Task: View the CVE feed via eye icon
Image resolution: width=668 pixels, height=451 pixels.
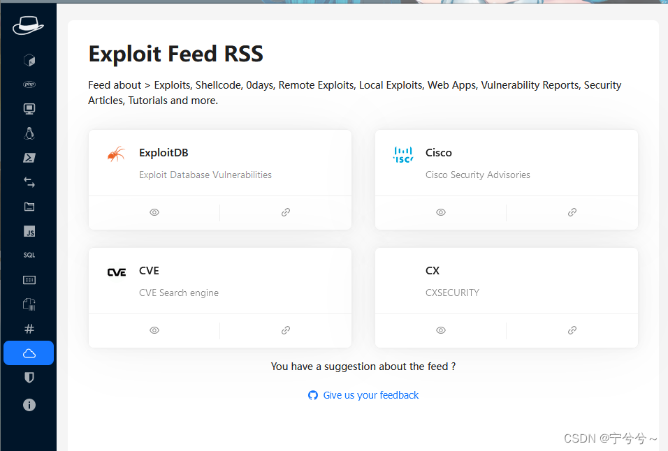Action: 154,330
